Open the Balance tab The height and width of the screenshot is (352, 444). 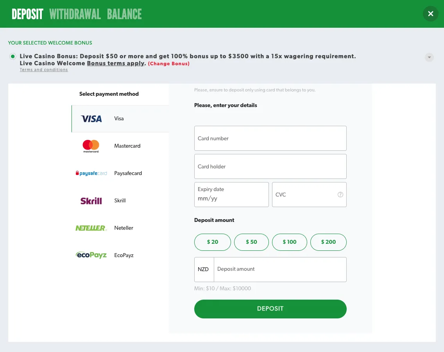tap(124, 14)
